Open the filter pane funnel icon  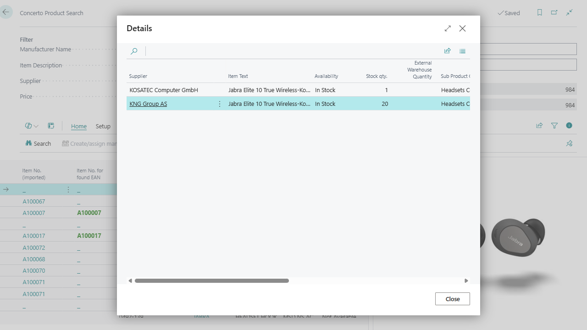click(554, 126)
